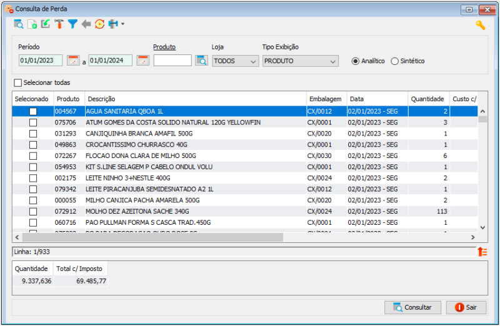Click the empty Produto input field

(172, 61)
